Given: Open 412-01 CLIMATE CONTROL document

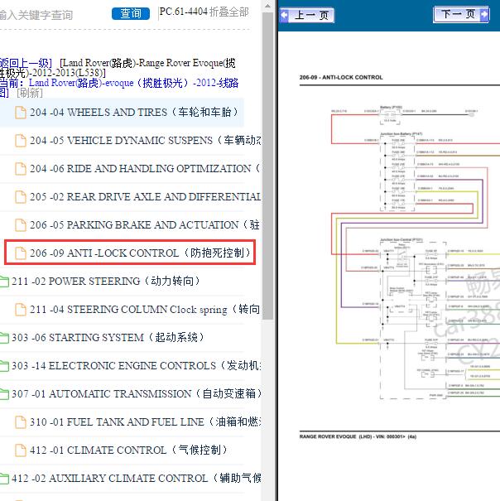Looking at the screenshot, I should tap(128, 450).
